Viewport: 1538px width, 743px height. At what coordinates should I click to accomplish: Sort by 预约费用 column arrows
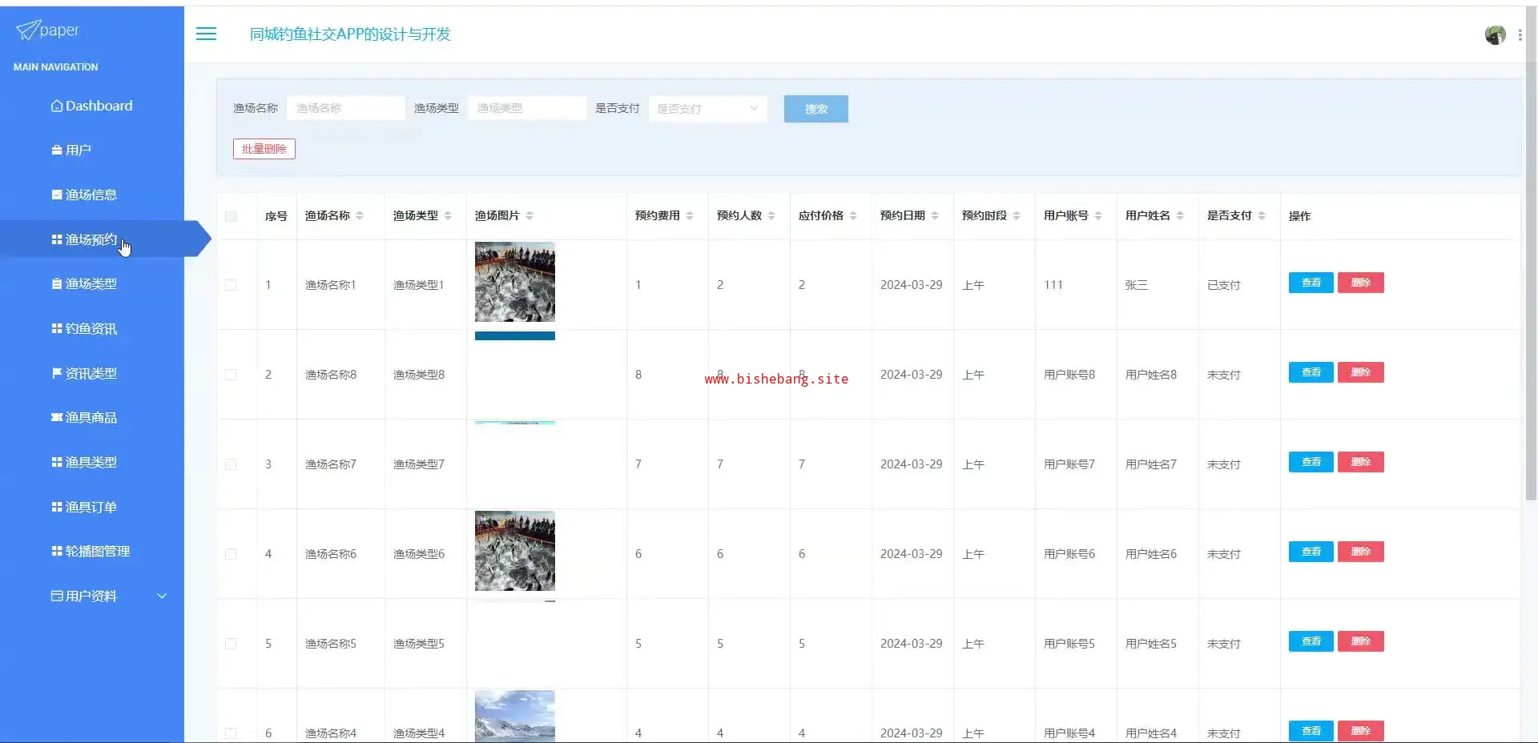point(690,215)
